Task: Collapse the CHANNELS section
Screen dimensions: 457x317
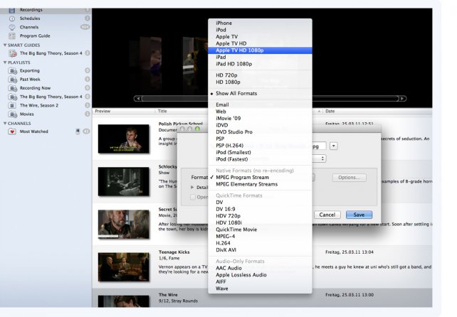Action: (x=5, y=124)
